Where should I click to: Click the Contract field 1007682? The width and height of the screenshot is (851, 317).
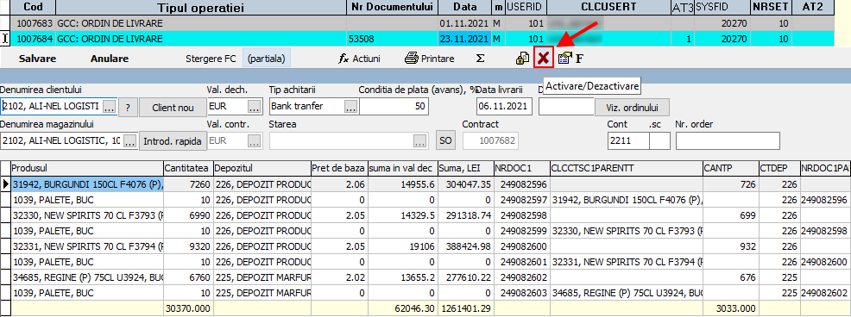tap(490, 141)
